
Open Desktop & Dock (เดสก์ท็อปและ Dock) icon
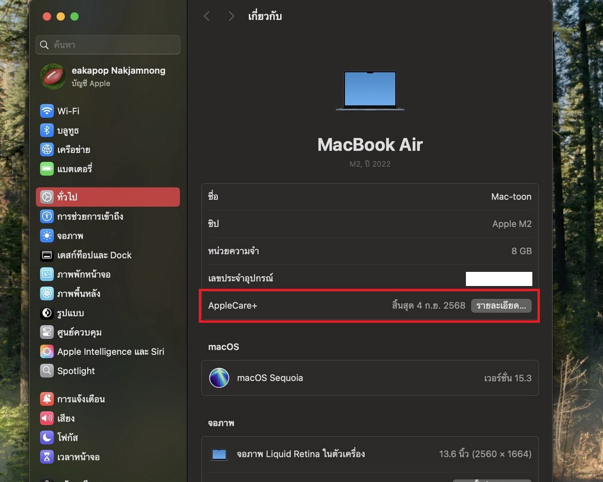pyautogui.click(x=47, y=255)
